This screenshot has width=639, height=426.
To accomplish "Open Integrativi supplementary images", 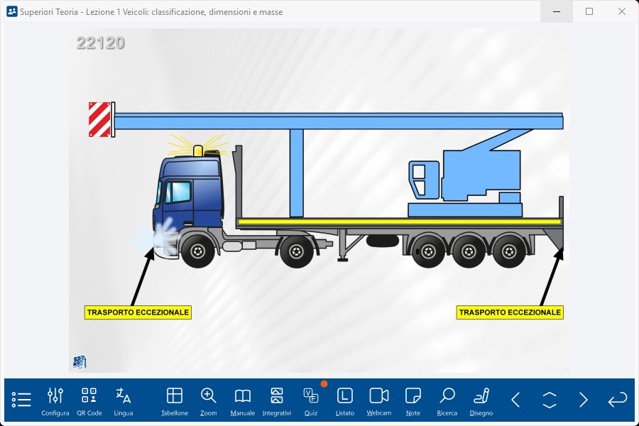I will click(277, 400).
